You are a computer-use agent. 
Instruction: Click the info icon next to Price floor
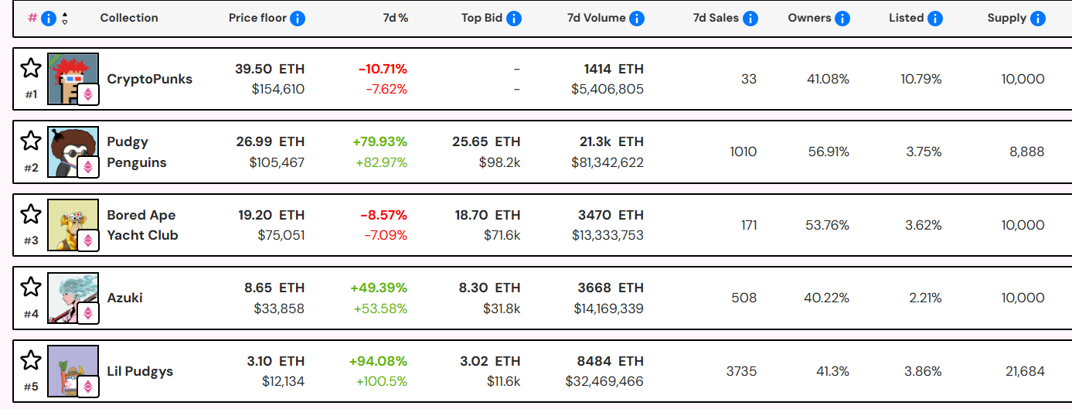(298, 19)
